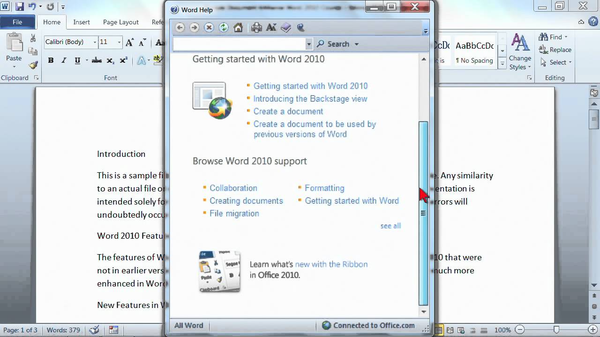Open Introducing the Backstage view link

pos(310,99)
